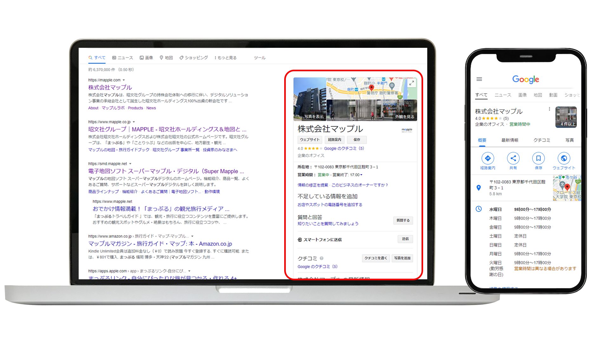Expand dropdown arrow next to apps.apple.com URL

(189, 271)
